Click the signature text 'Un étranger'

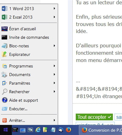108,96
